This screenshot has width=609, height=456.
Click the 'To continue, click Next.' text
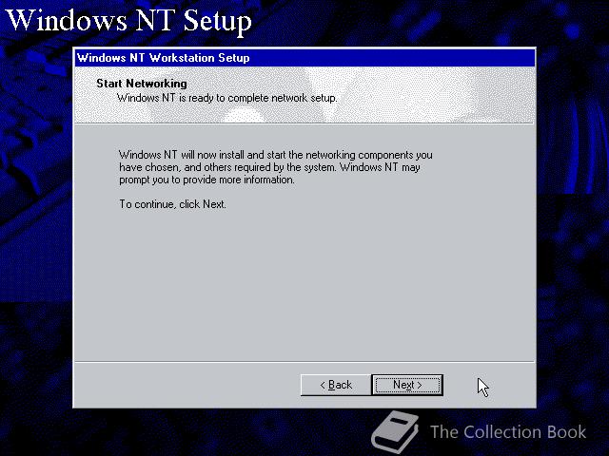click(172, 204)
